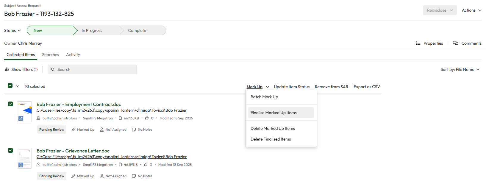This screenshot has width=486, height=187.
Task: Click the magnifier icon in the Search box
Action: 53,69
